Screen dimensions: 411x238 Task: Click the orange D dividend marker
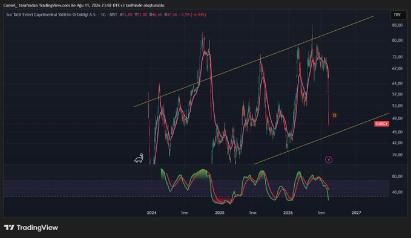(335, 115)
